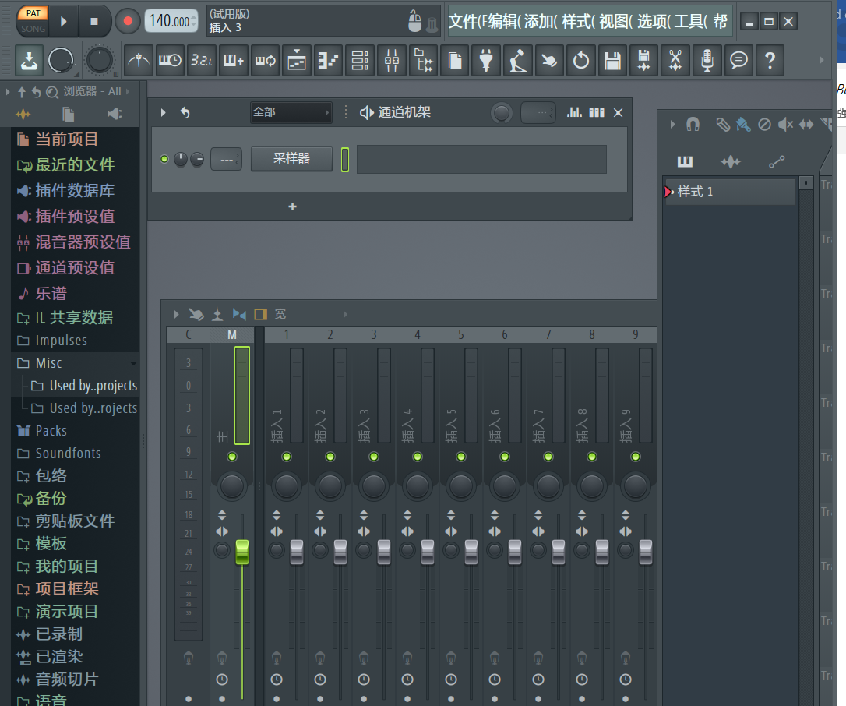846x706 pixels.
Task: Open the 选项 menu
Action: (654, 21)
